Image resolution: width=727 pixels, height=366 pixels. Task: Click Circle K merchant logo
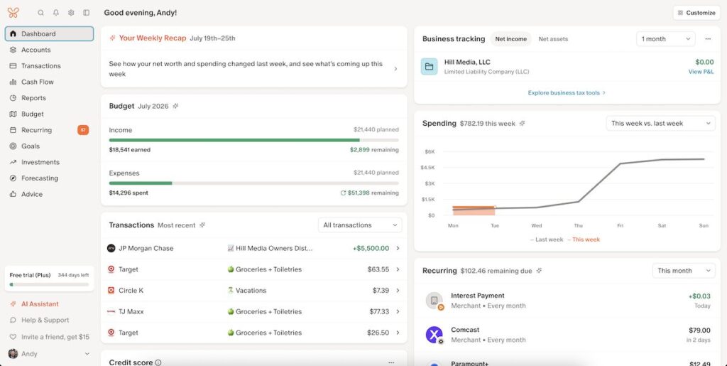[x=111, y=291]
